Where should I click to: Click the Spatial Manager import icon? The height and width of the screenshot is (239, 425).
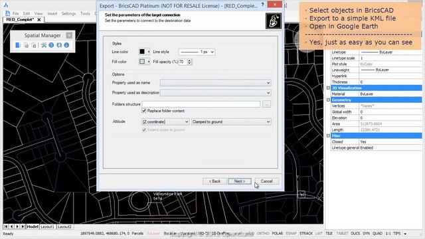pyautogui.click(x=18, y=45)
